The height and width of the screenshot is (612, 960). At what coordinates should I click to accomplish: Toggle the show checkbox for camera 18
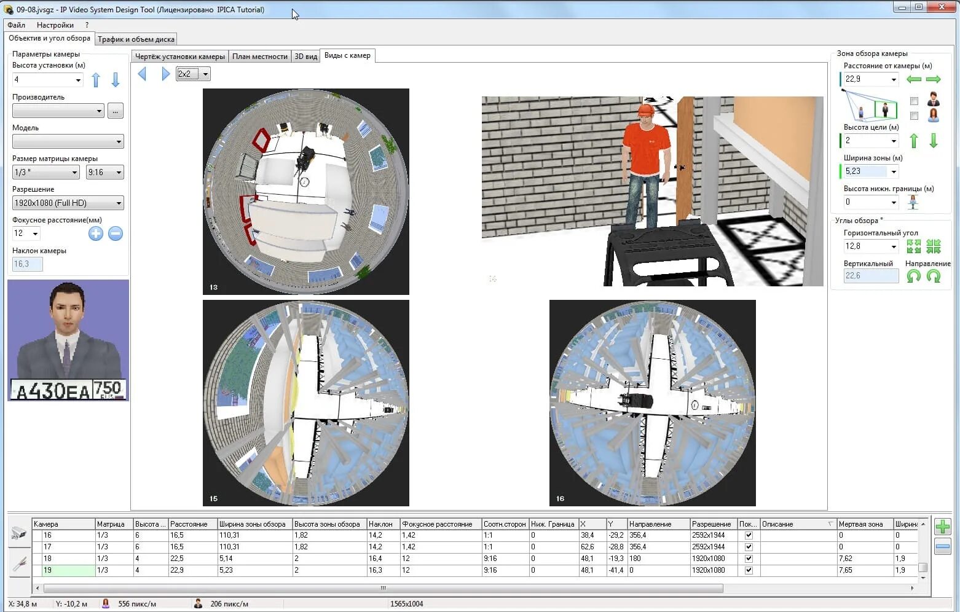748,559
